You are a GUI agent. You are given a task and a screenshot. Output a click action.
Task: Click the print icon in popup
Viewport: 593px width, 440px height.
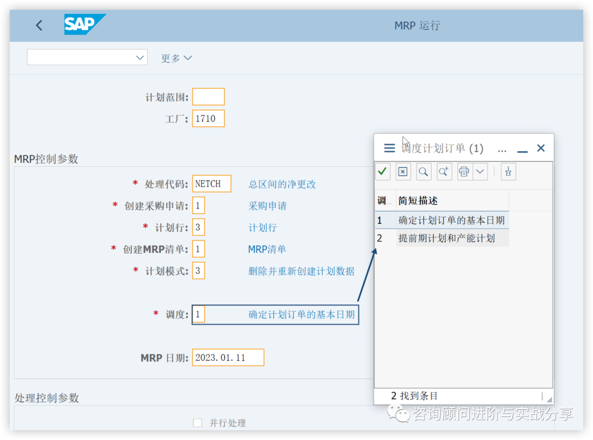(x=465, y=172)
